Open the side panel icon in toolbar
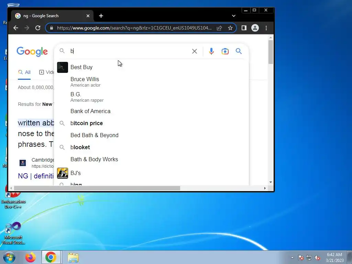Viewport: 352px width, 264px height. [244, 28]
